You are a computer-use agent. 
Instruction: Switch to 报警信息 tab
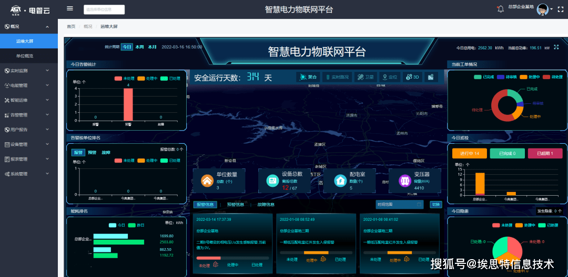[x=206, y=205]
